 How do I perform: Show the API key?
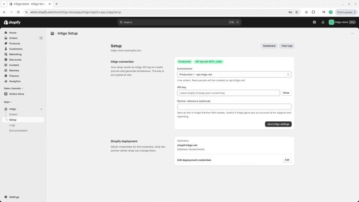(x=286, y=93)
